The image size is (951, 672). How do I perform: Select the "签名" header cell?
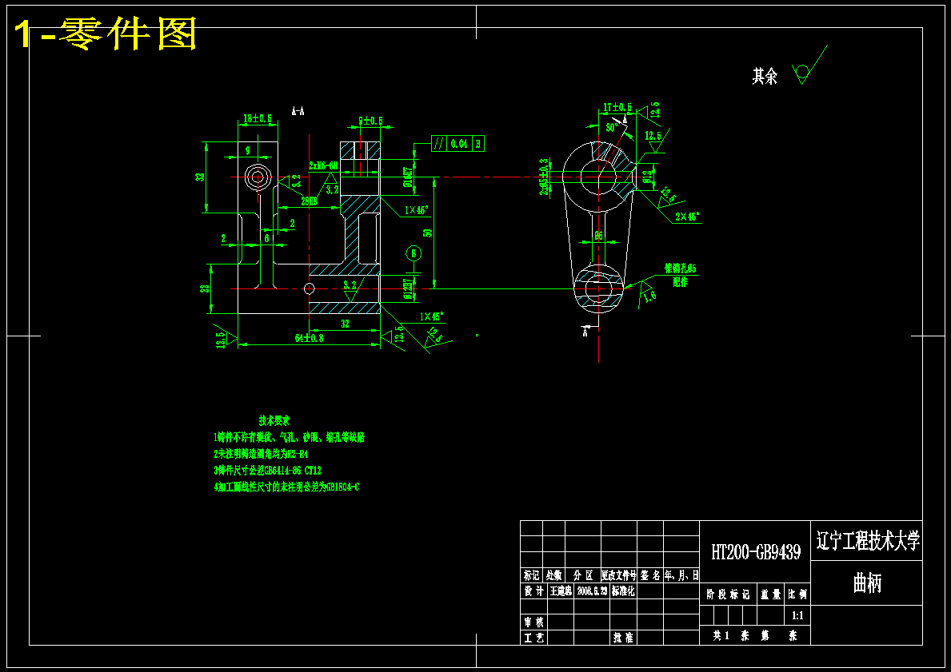click(x=650, y=575)
